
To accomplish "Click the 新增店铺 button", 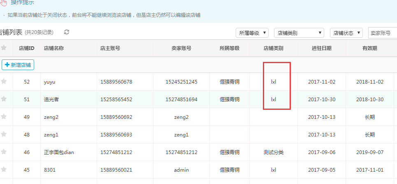I will click(x=18, y=65).
